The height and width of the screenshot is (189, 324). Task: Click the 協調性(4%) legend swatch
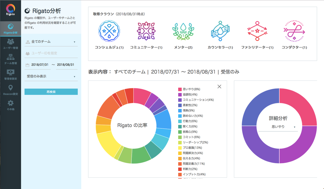click(x=180, y=95)
